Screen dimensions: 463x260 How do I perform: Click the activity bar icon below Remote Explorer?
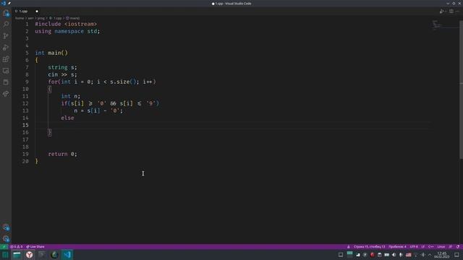[6, 82]
